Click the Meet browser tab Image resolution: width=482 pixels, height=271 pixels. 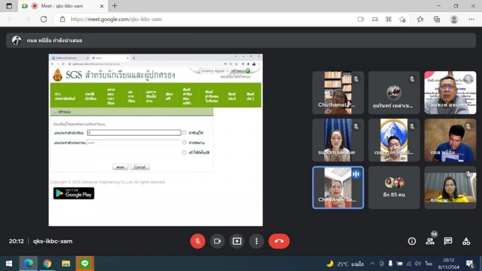pos(63,6)
